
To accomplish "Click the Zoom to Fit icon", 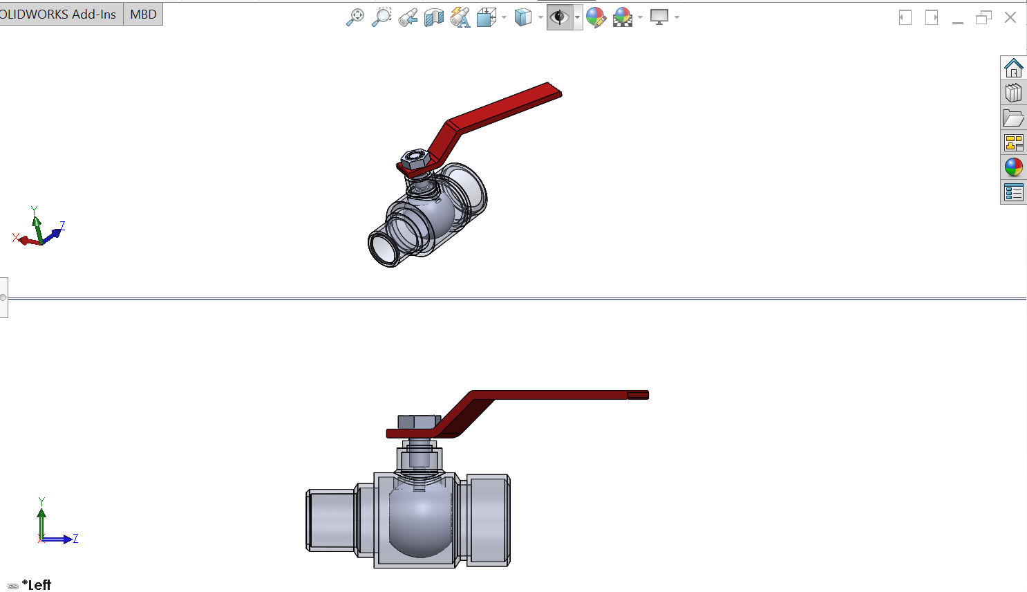I will [355, 17].
